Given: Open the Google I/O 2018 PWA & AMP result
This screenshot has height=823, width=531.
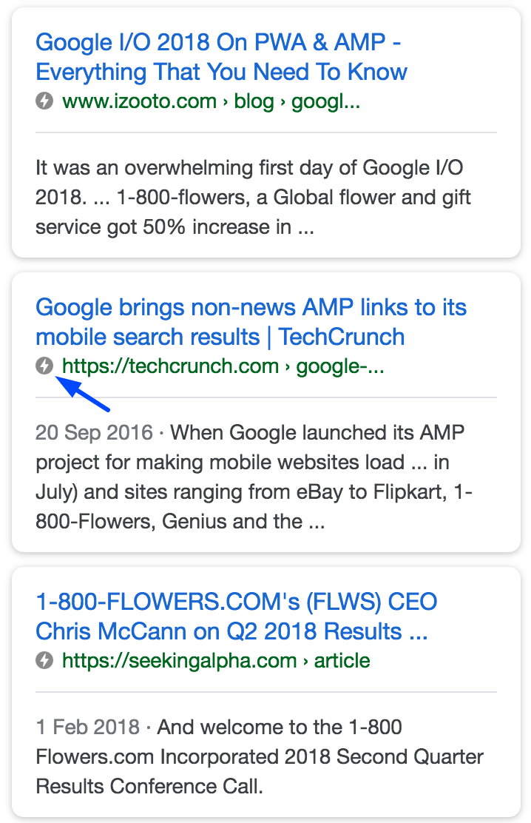Looking at the screenshot, I should [221, 57].
